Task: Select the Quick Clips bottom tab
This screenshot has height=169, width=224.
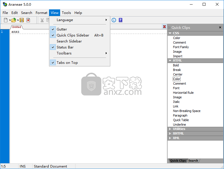Action: coord(178,160)
